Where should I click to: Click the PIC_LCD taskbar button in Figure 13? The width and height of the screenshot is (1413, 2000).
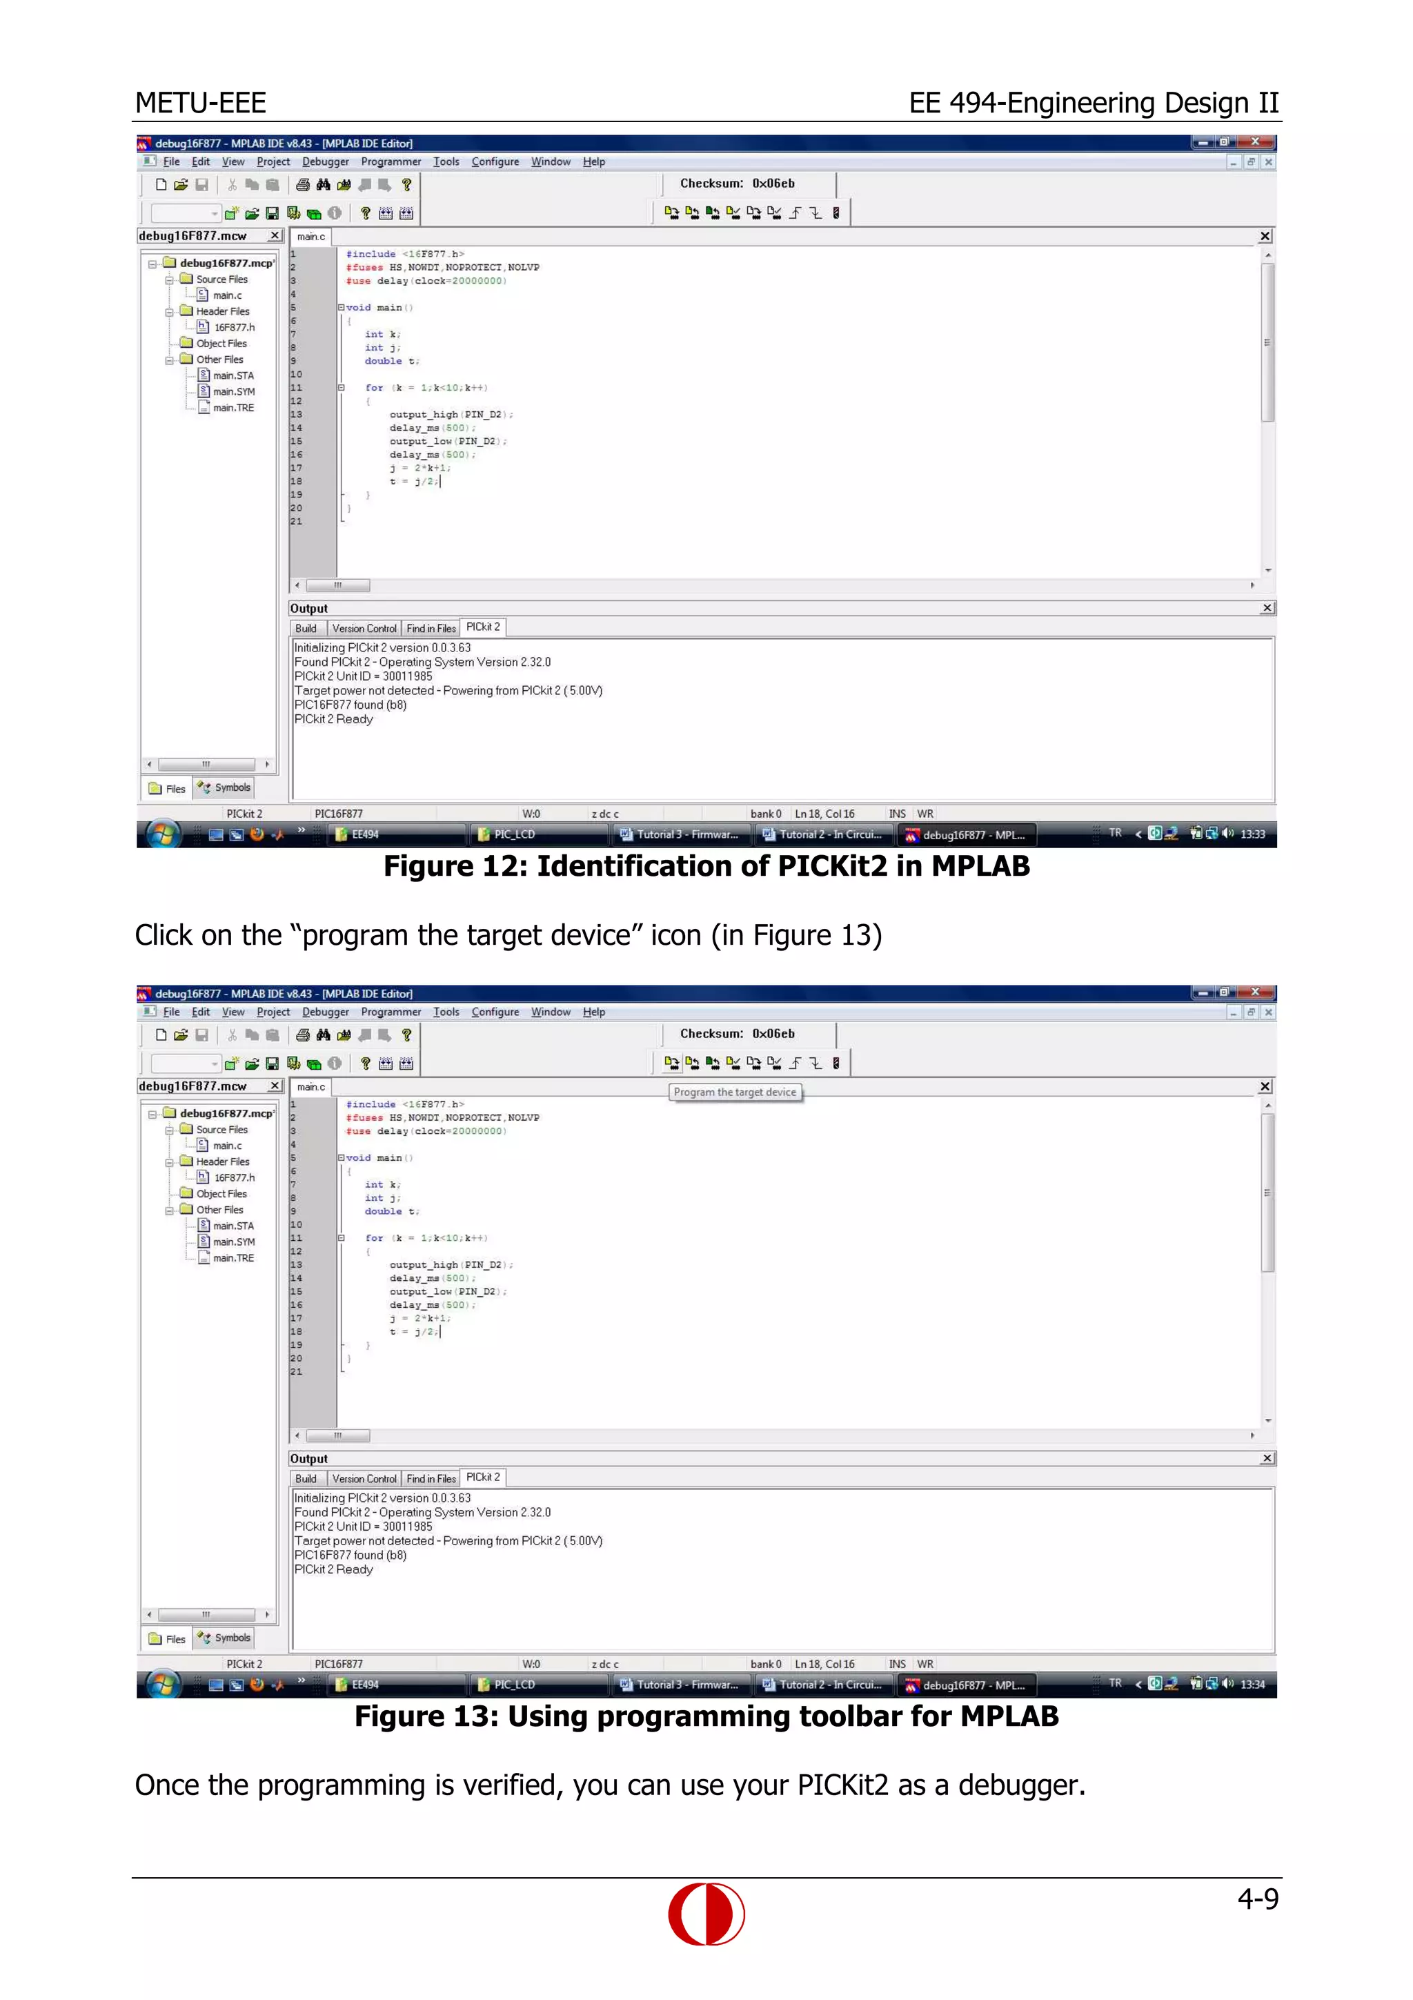point(540,1685)
